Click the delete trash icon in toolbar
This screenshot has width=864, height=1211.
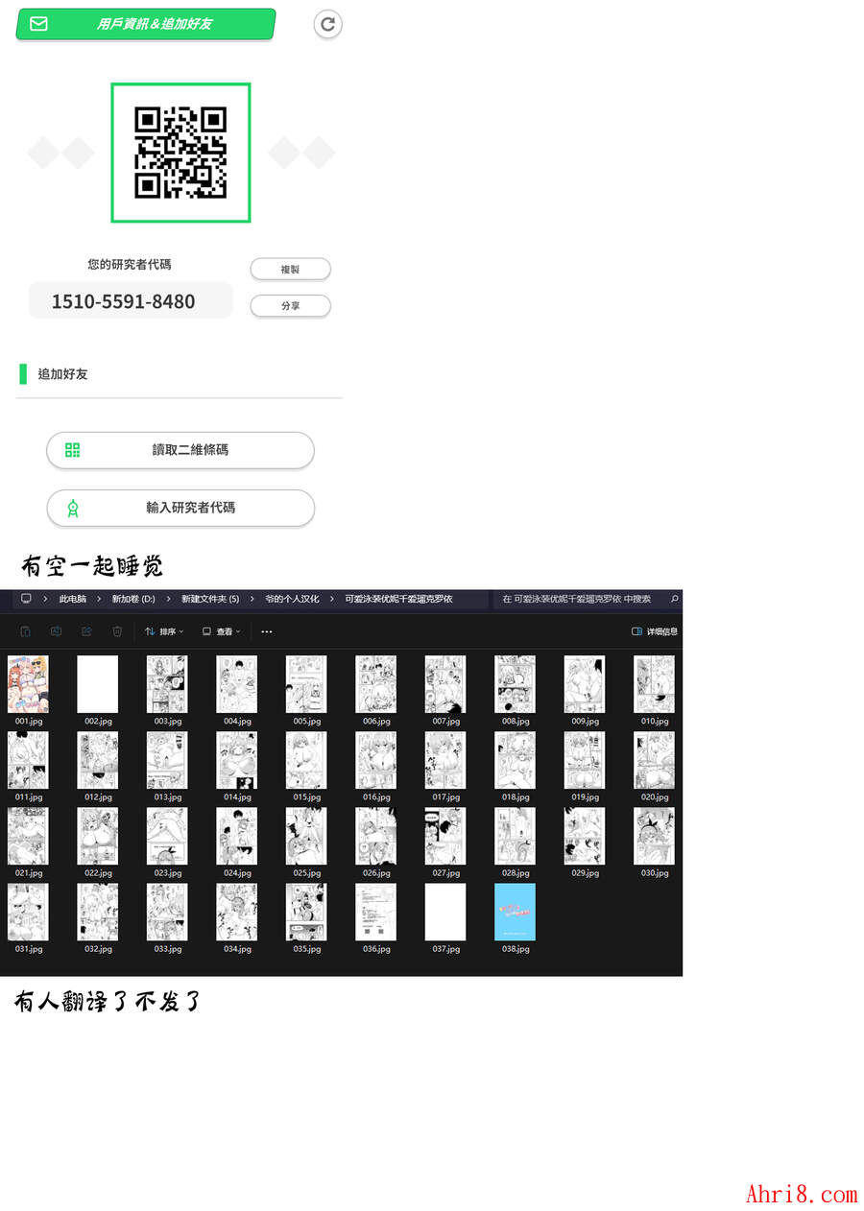tap(117, 631)
